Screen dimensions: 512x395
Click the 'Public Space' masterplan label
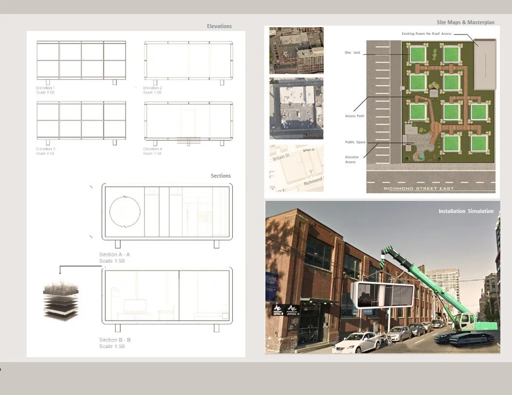coord(355,142)
